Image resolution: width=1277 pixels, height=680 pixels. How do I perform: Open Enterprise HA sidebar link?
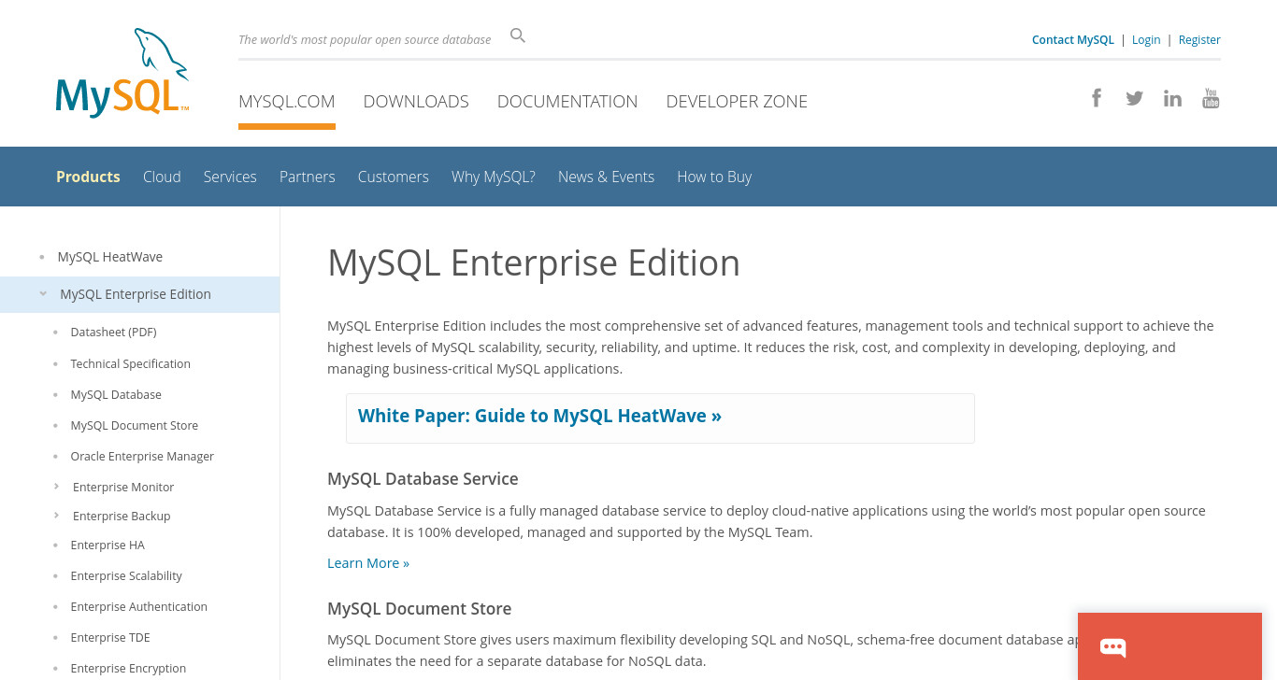tap(108, 545)
